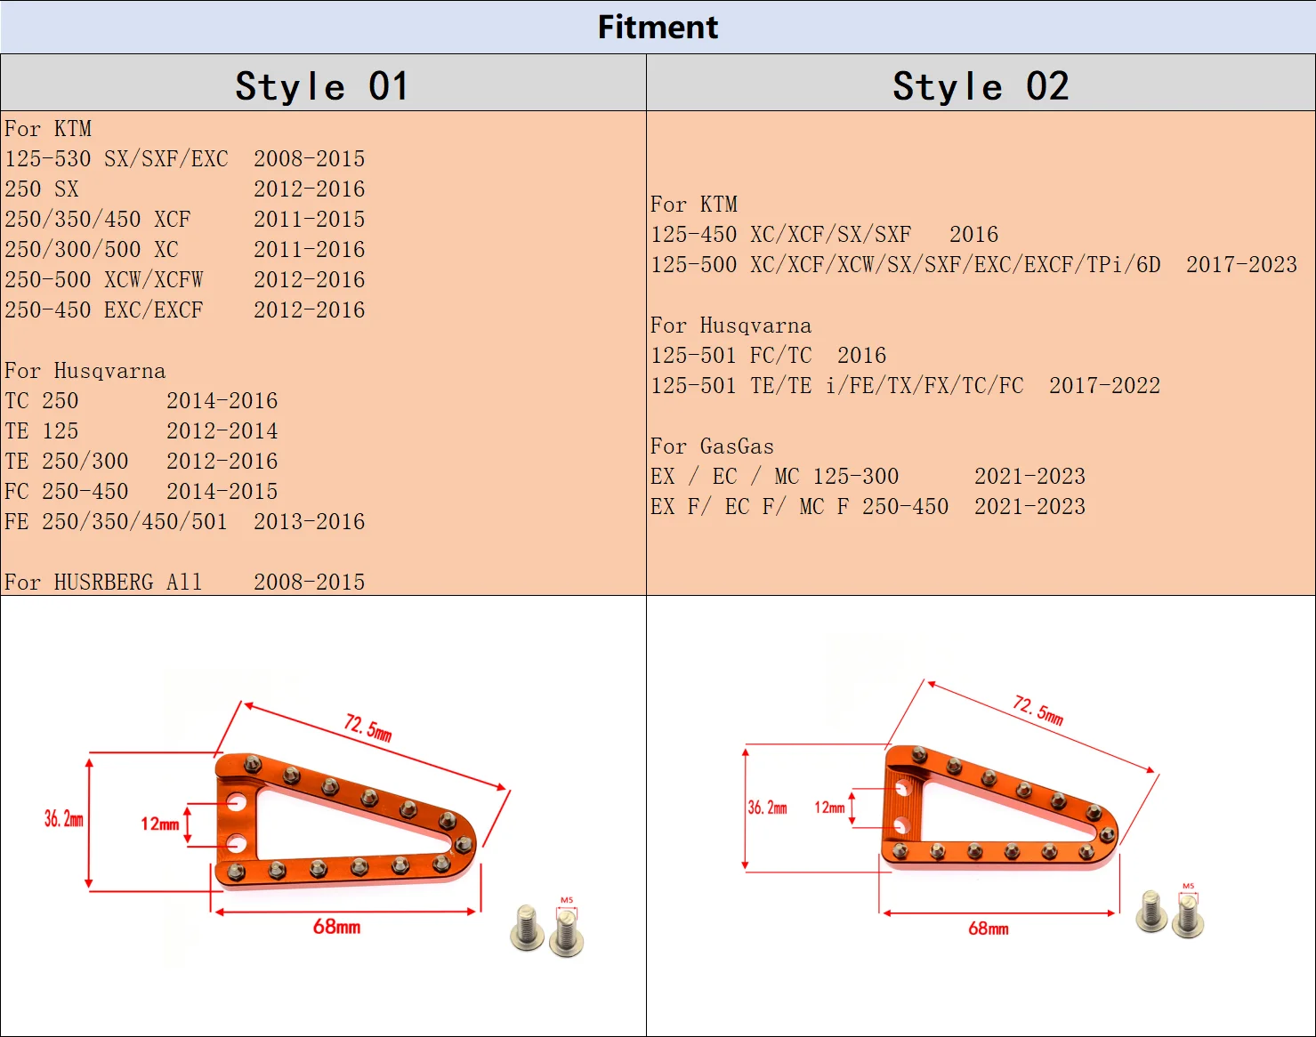The image size is (1316, 1037).
Task: Click the Style 01 orange brake pedal image
Action: pyautogui.click(x=346, y=820)
